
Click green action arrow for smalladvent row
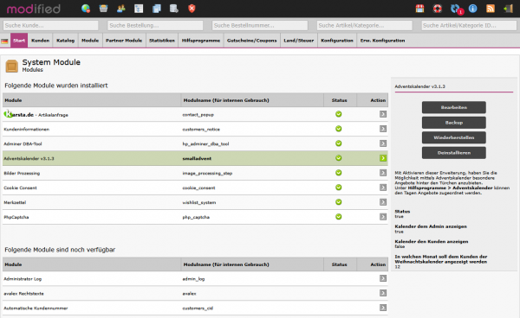(383, 158)
